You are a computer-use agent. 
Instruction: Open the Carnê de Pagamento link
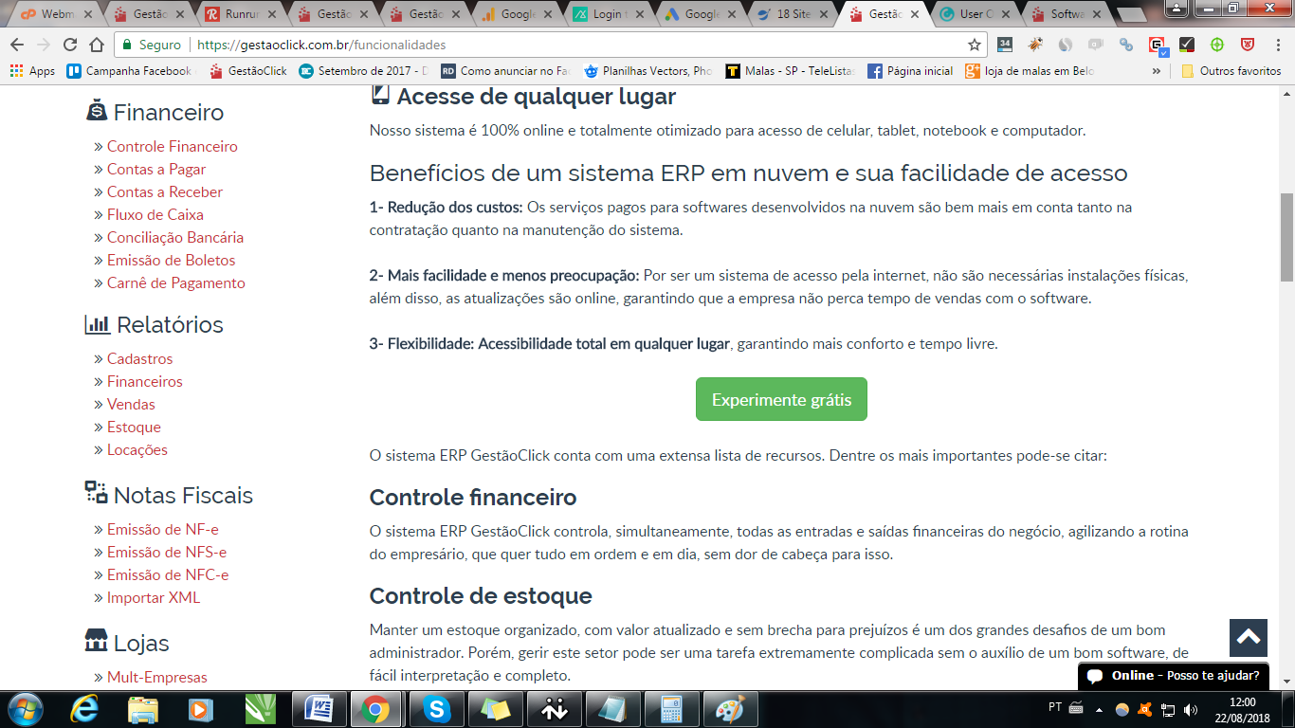pos(176,282)
